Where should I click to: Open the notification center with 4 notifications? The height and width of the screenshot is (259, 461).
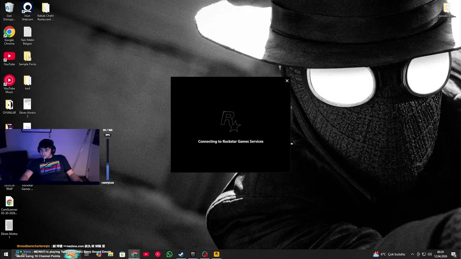[454, 254]
